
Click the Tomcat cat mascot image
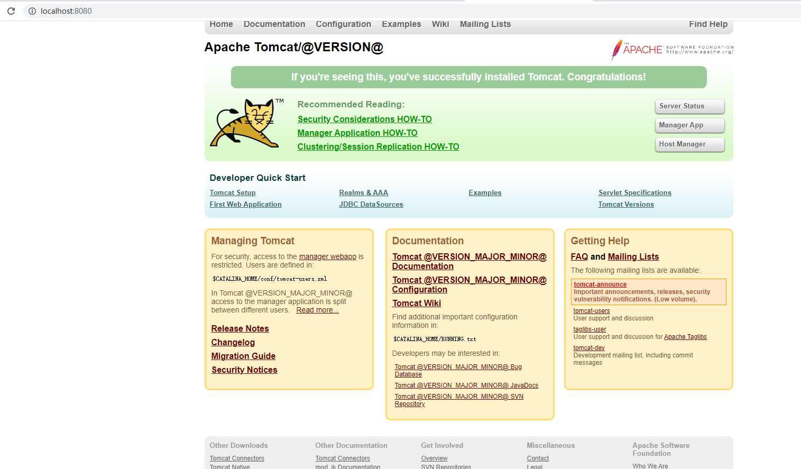pos(247,123)
